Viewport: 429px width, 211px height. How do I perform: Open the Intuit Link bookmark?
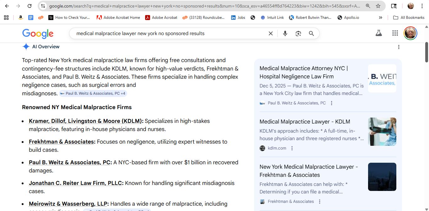point(272,18)
